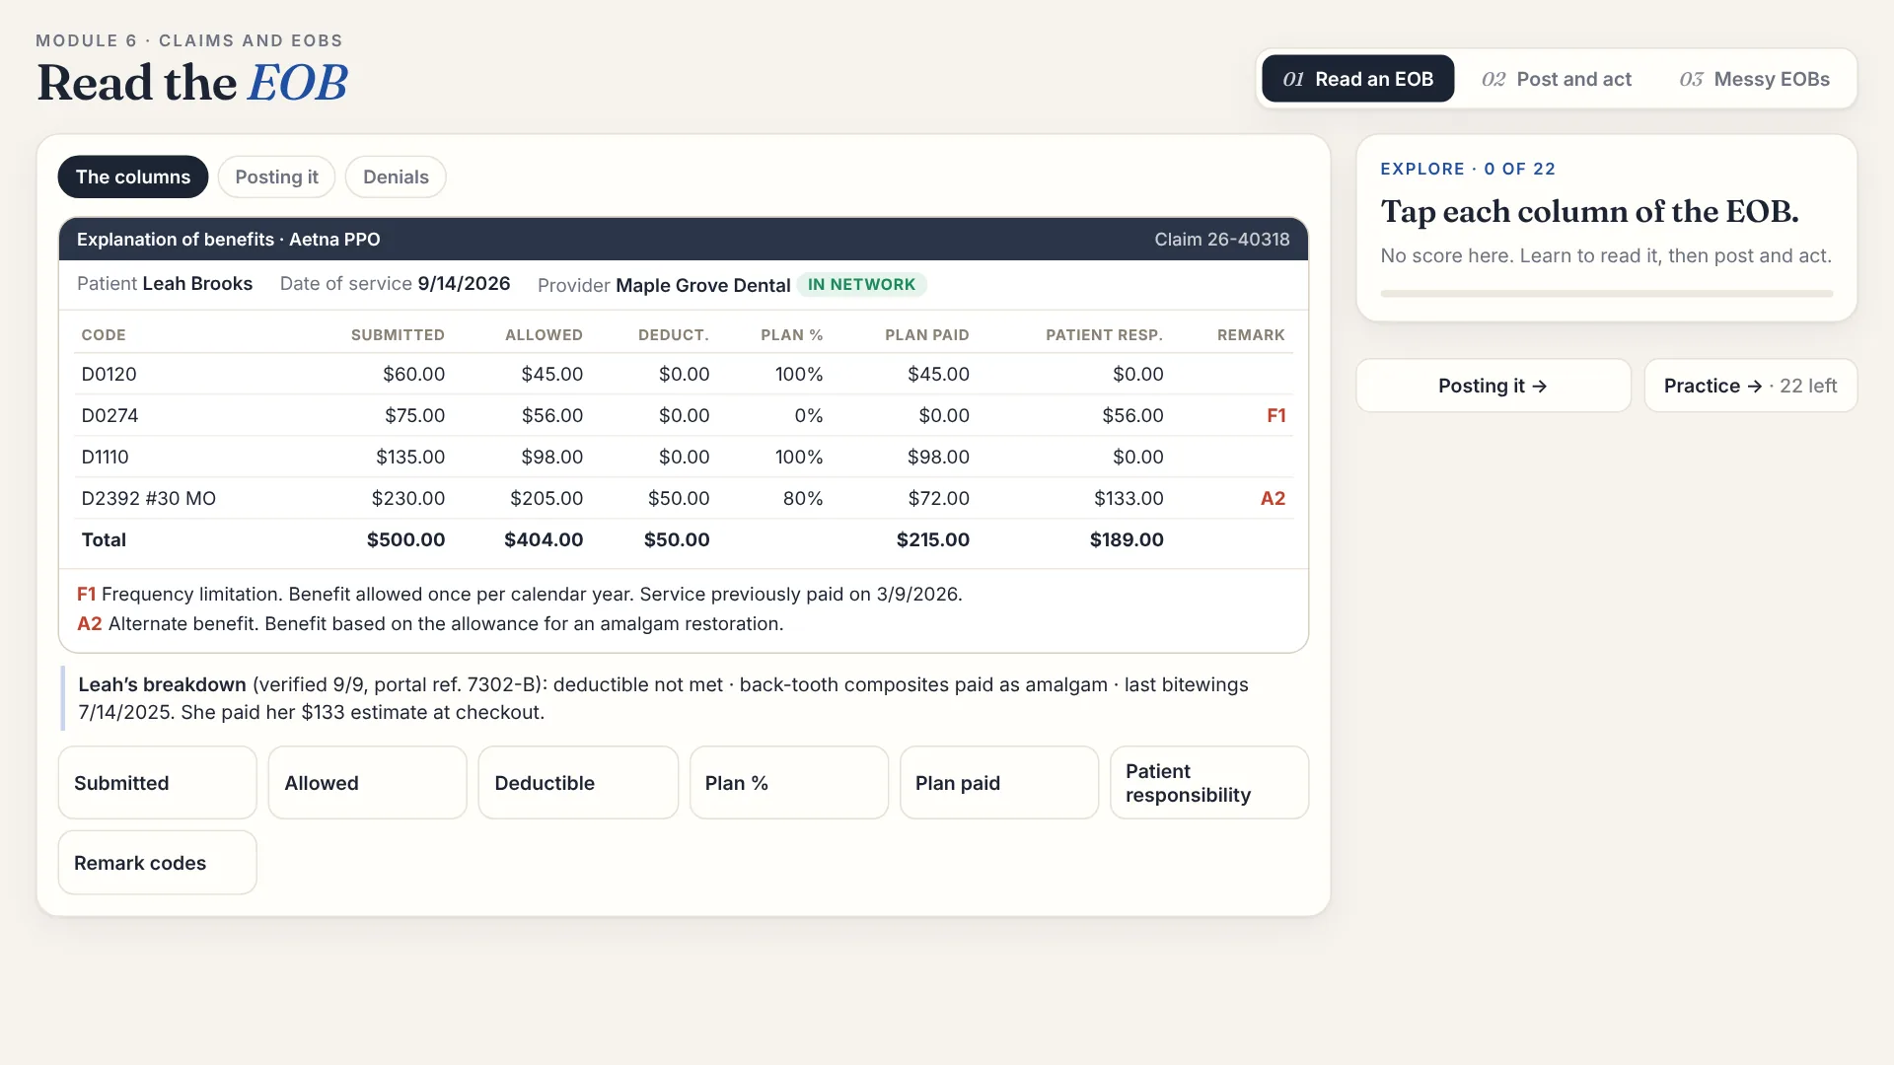1894x1065 pixels.
Task: Open the Posting it tab pill
Action: (x=276, y=177)
